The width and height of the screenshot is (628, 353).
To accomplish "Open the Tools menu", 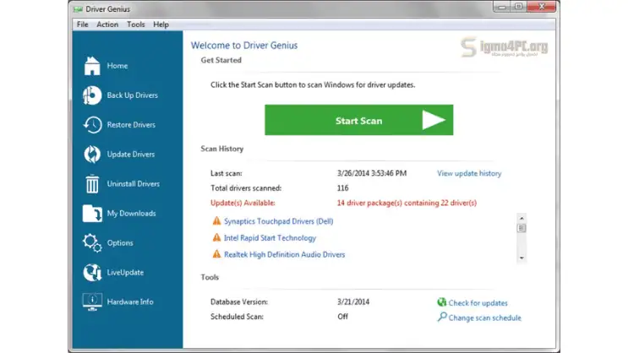I will click(135, 24).
